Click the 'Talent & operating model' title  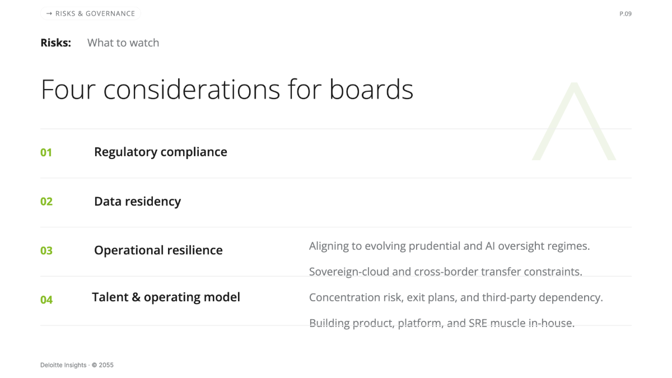click(166, 297)
